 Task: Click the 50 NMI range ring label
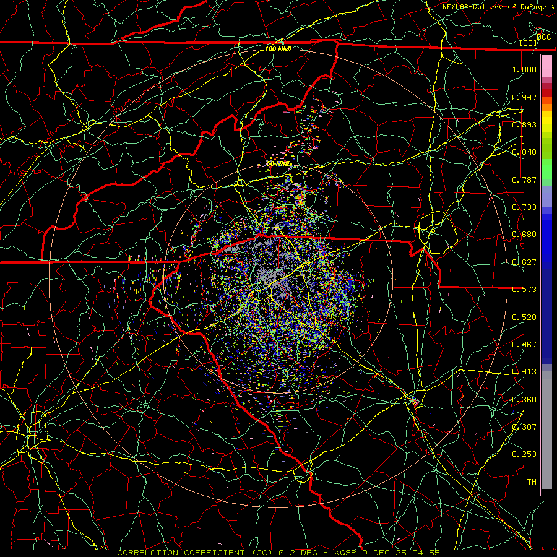(278, 164)
